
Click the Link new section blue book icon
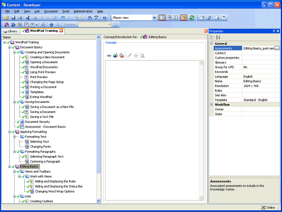(x=13, y=25)
